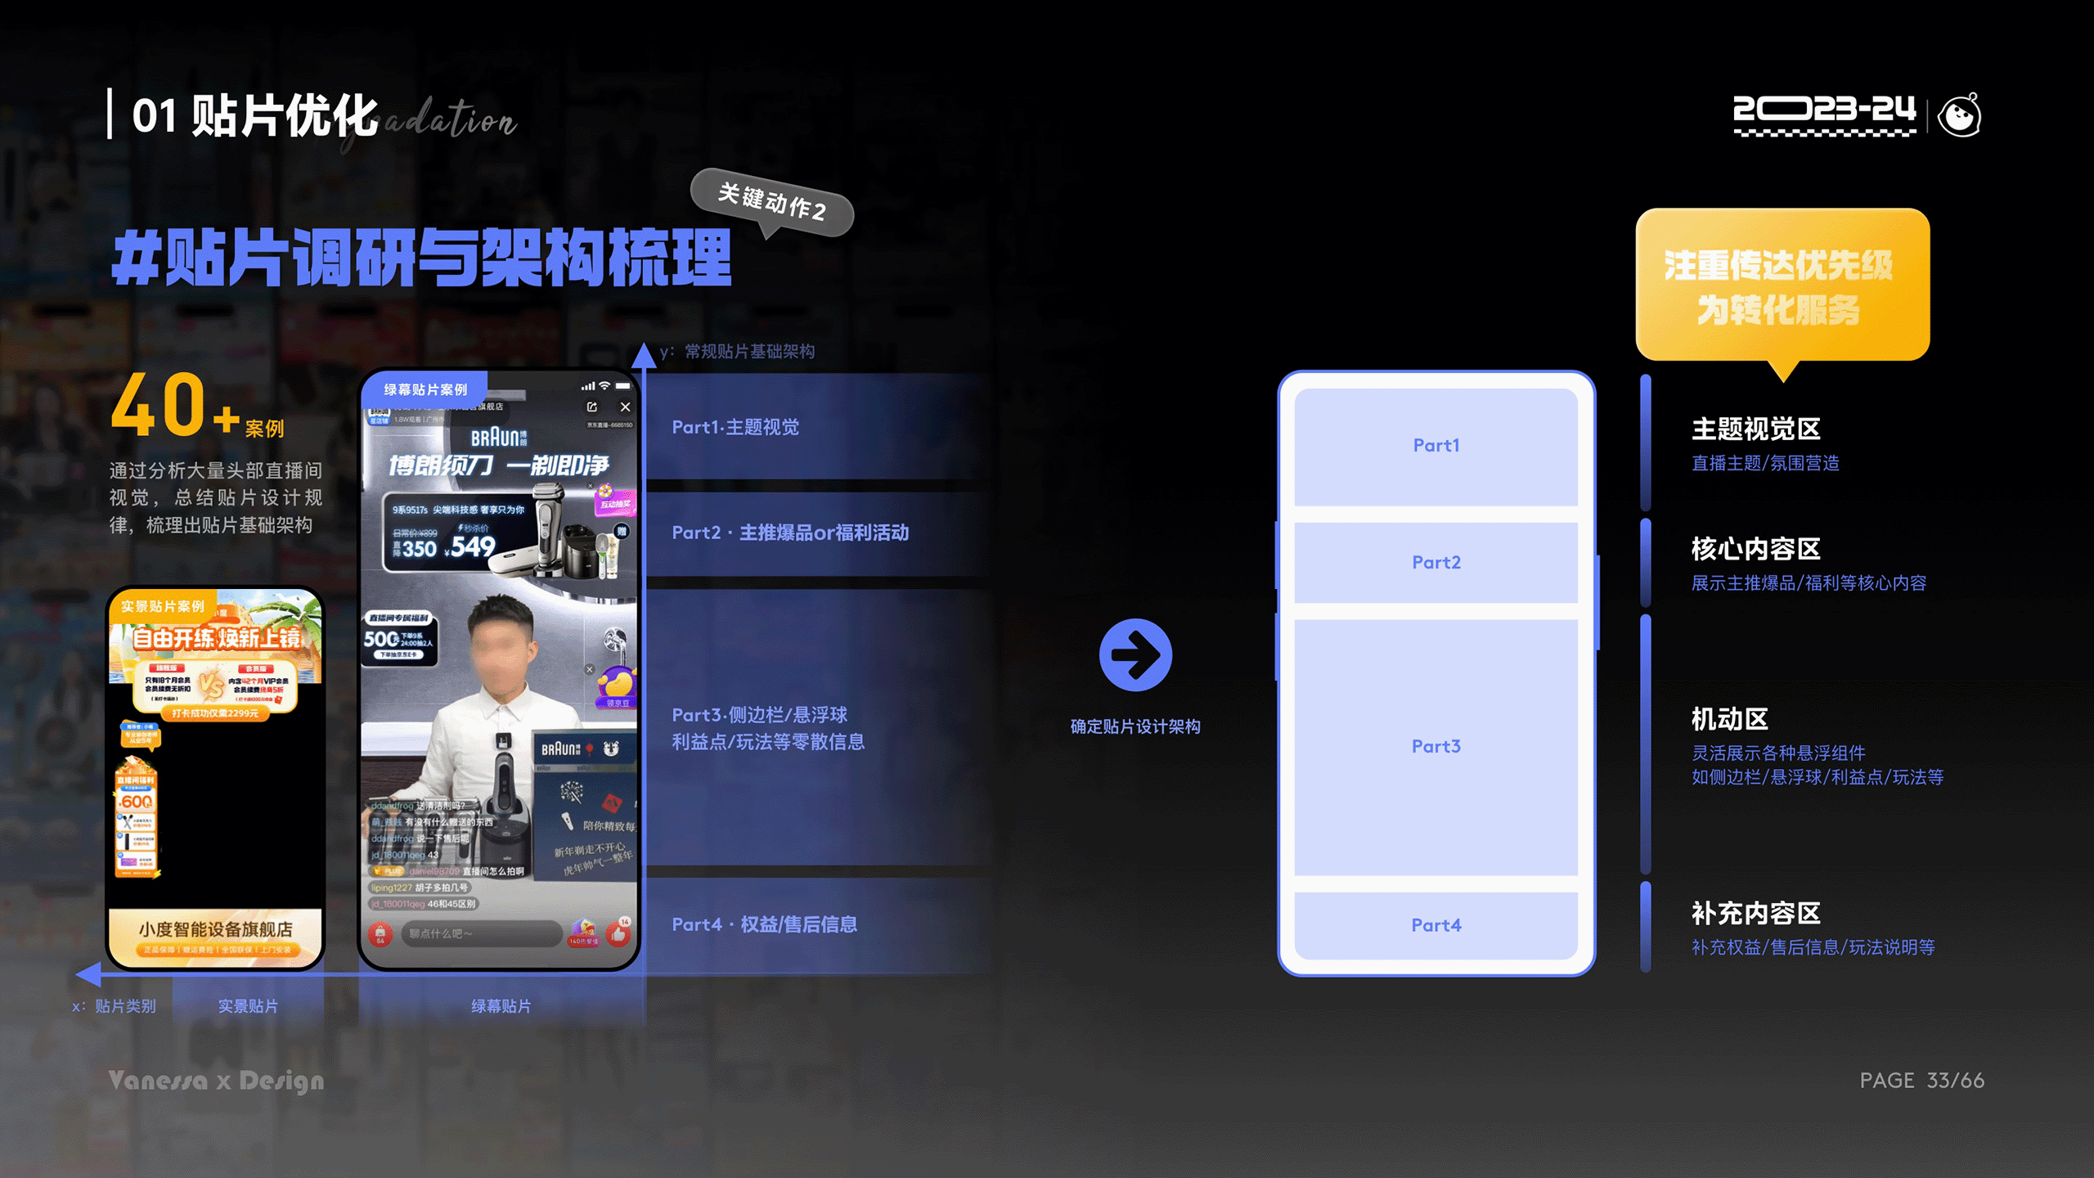Image resolution: width=2094 pixels, height=1178 pixels.
Task: Select the 实景贴片案例 label tab
Action: (x=163, y=606)
